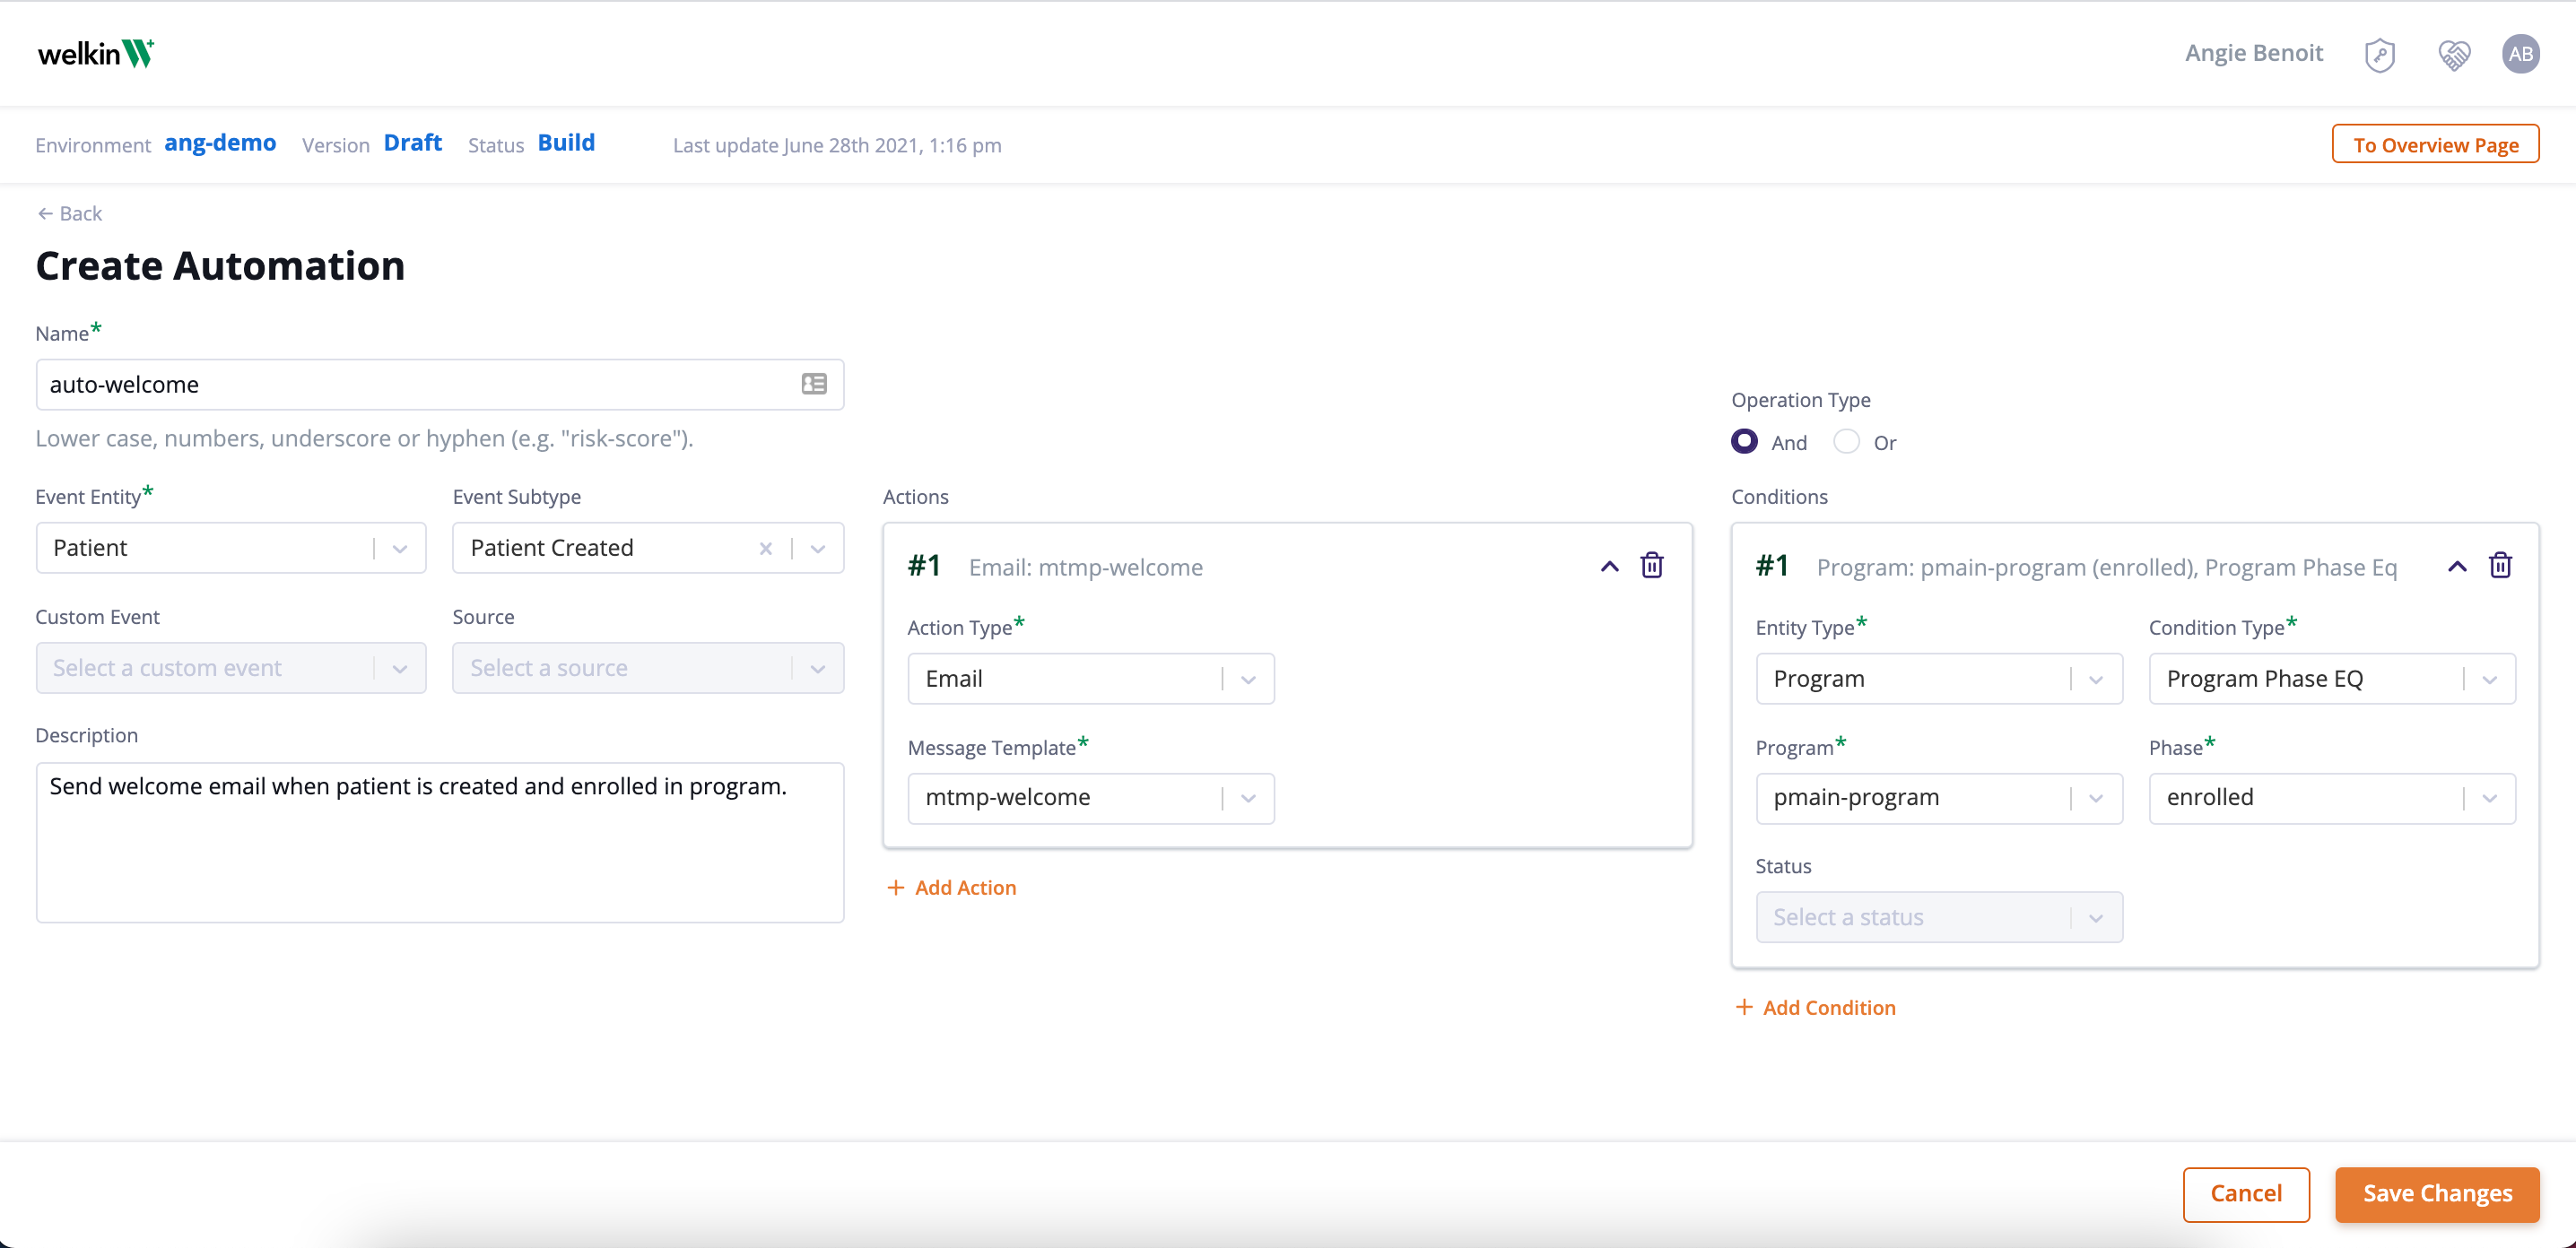The width and height of the screenshot is (2576, 1248).
Task: Open the Entity Type Program dropdown
Action: (1939, 679)
